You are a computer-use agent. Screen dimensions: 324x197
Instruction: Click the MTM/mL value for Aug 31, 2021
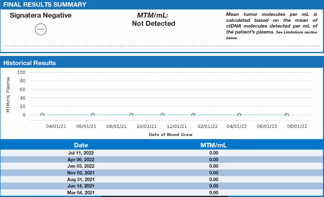[214, 179]
